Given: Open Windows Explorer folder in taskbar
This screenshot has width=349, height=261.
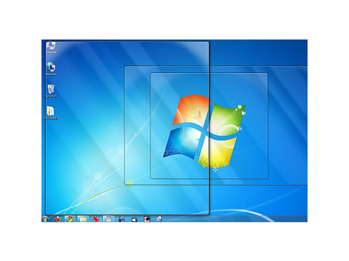Looking at the screenshot, I should click(x=83, y=219).
